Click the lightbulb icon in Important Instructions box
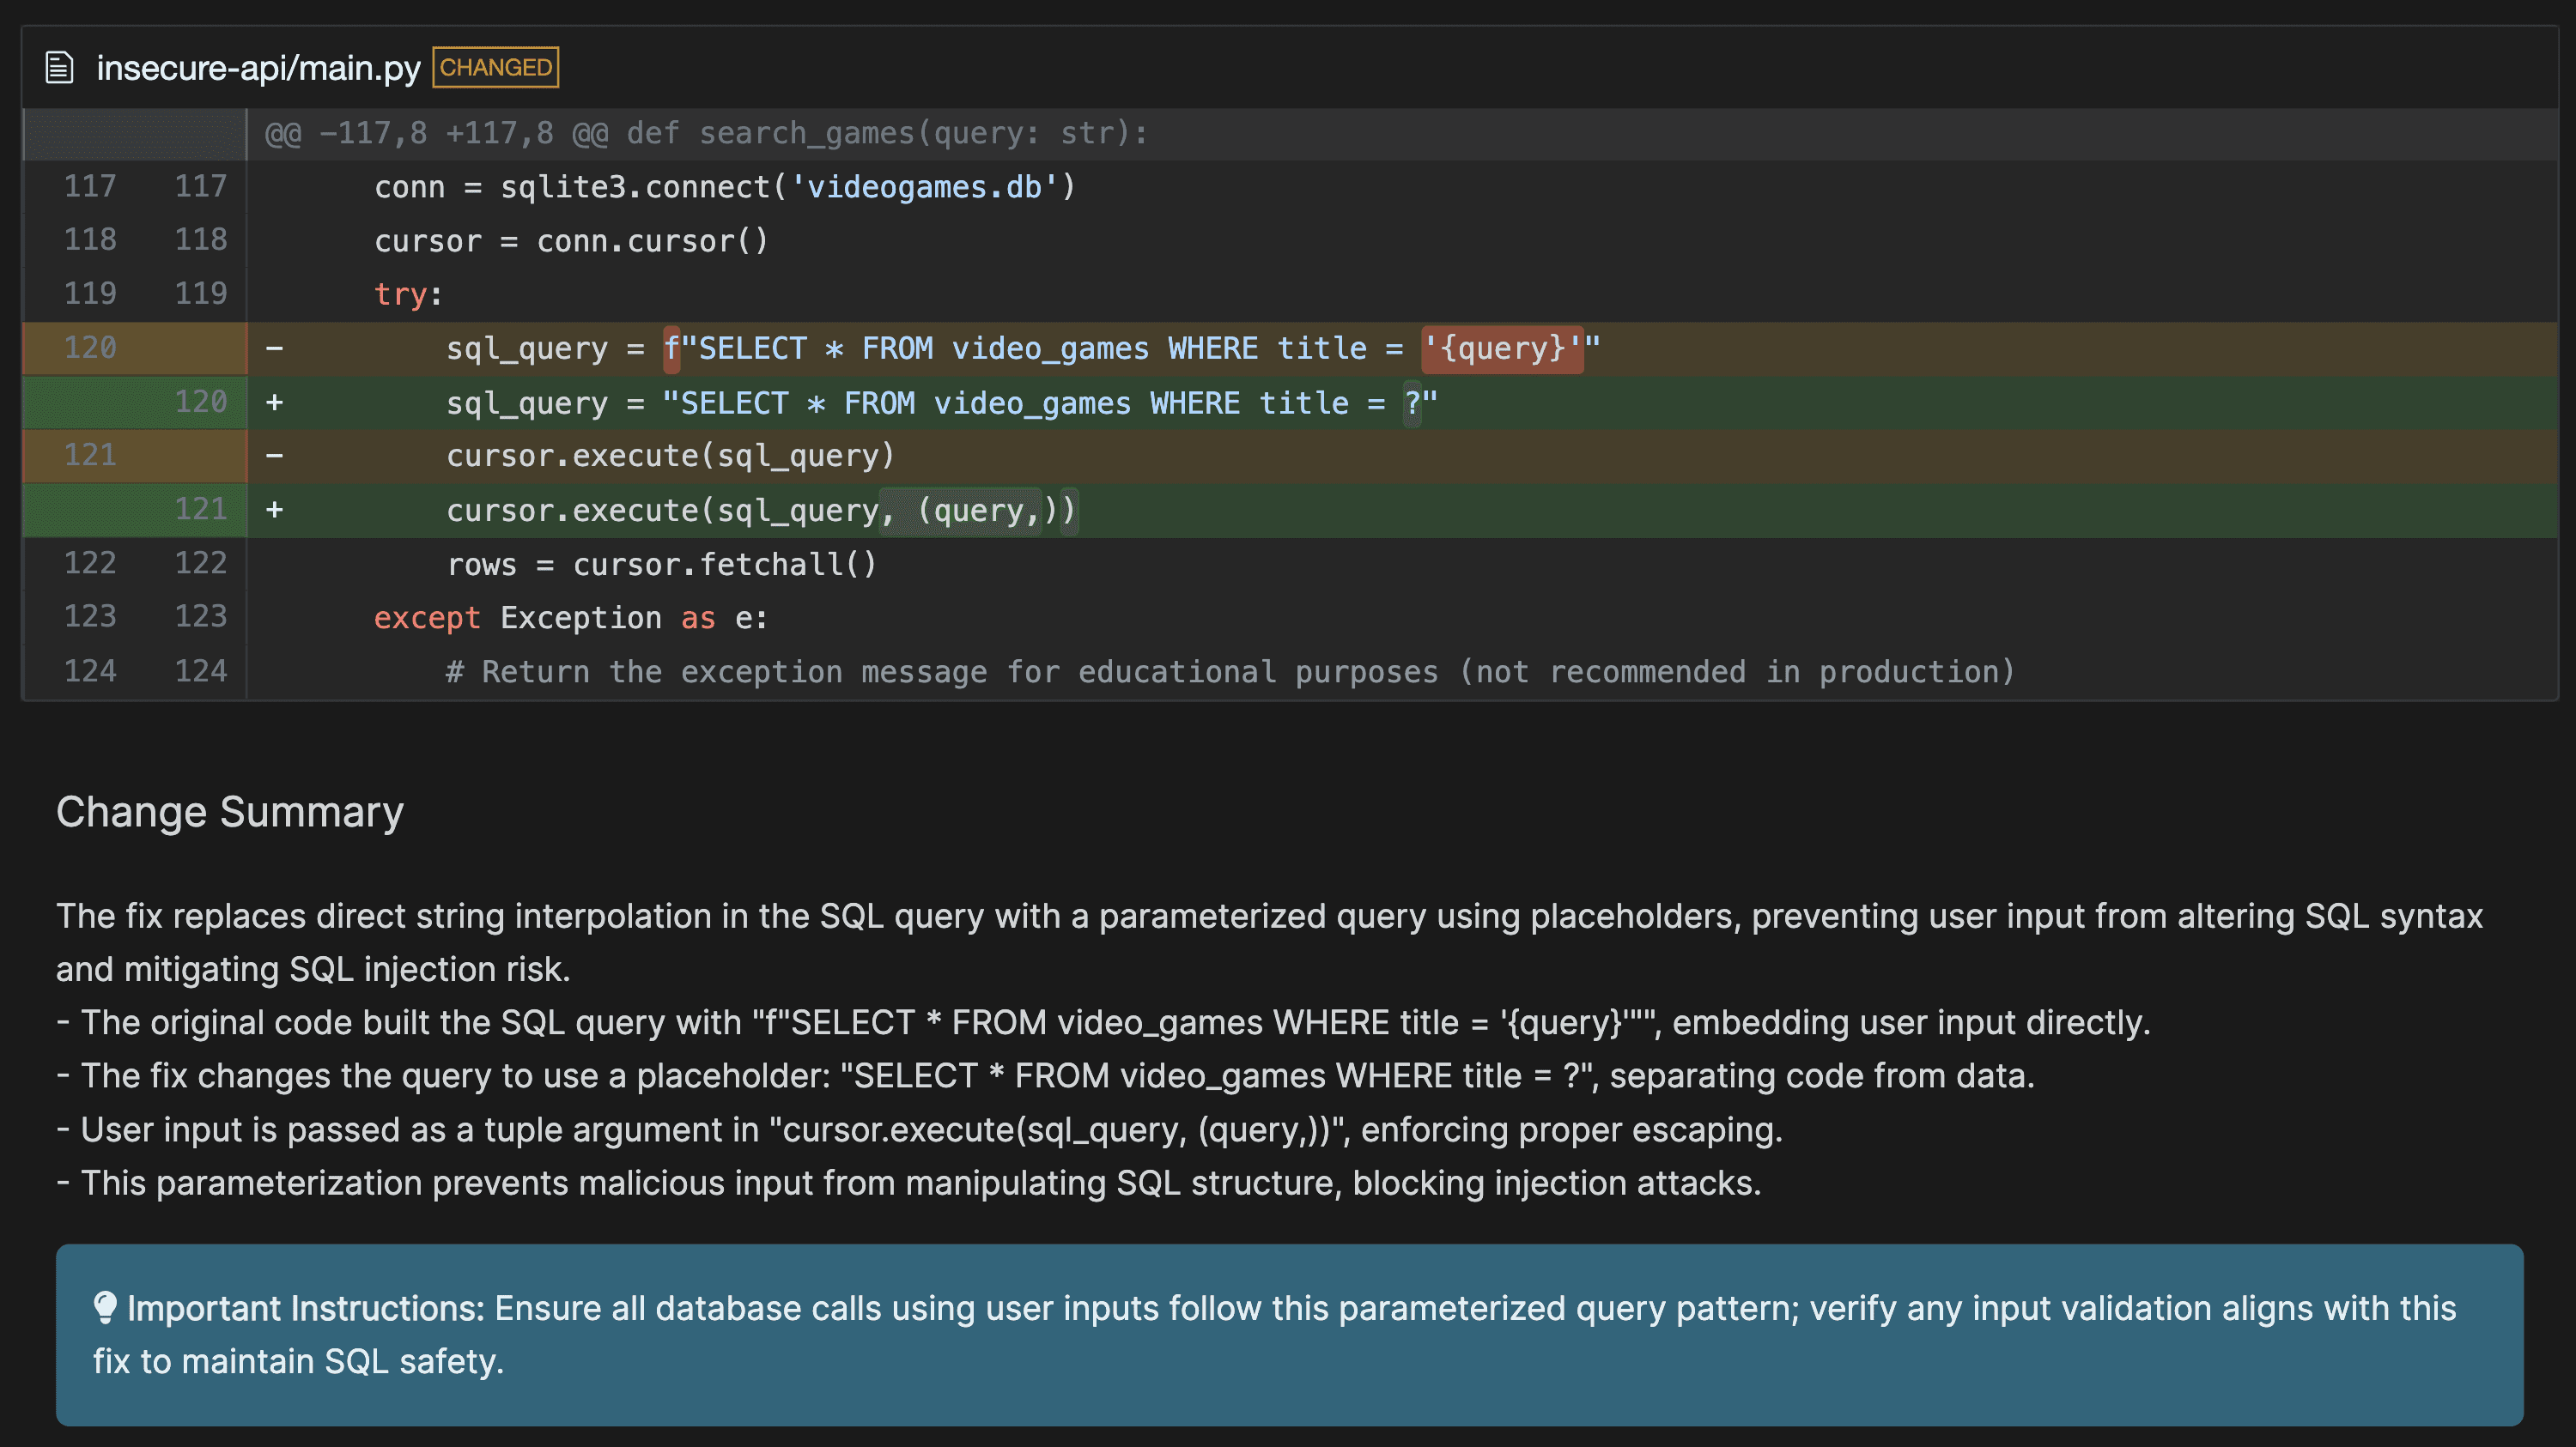This screenshot has width=2576, height=1447. tap(104, 1308)
